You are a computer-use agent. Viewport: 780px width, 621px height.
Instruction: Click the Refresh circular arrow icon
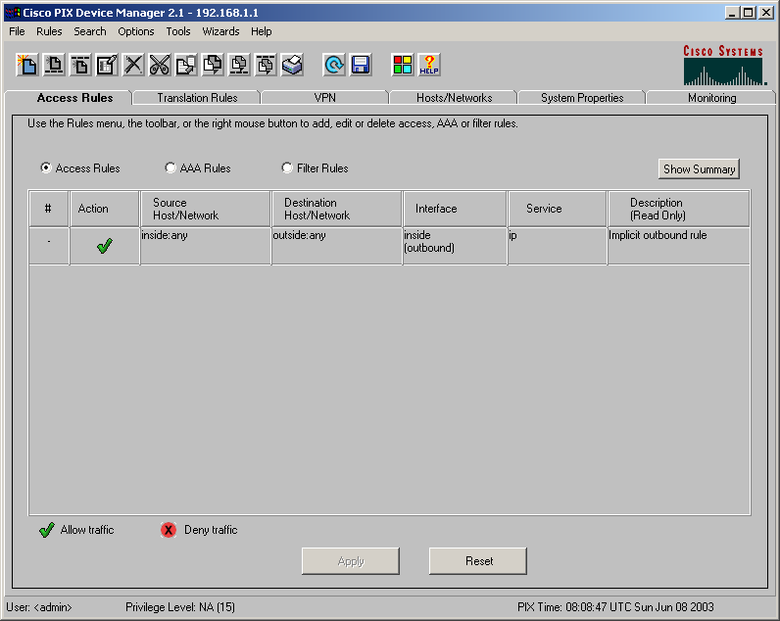pos(334,65)
